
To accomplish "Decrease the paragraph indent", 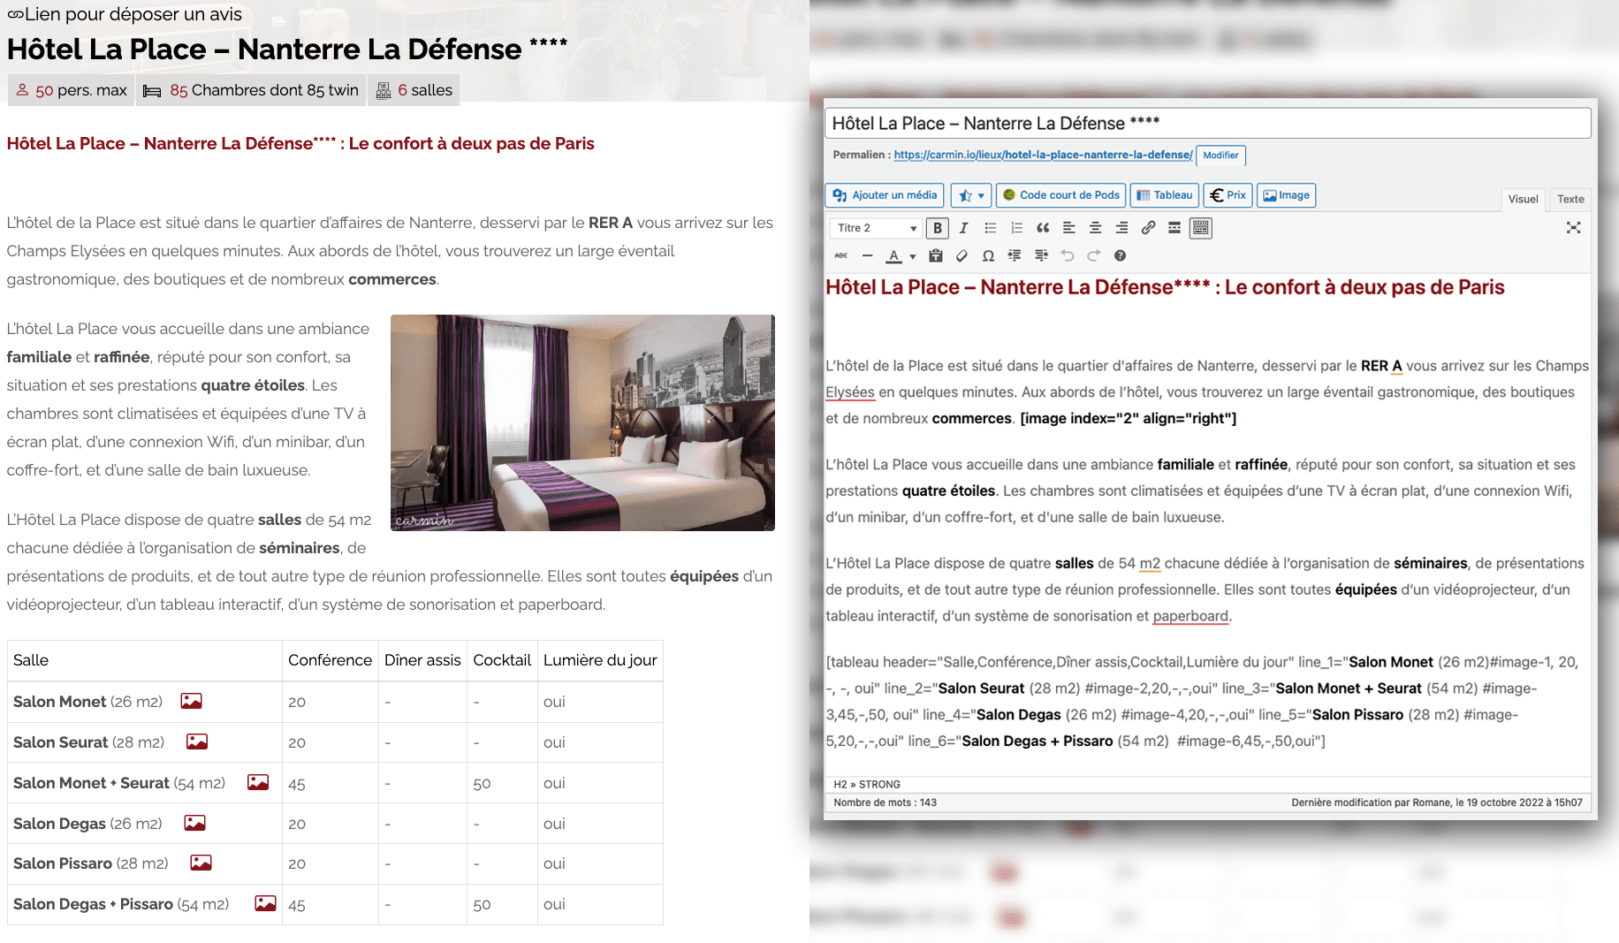I will pyautogui.click(x=1015, y=255).
